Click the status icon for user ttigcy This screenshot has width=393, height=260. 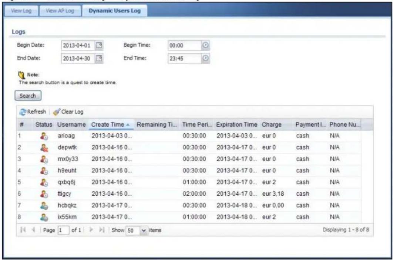click(44, 194)
